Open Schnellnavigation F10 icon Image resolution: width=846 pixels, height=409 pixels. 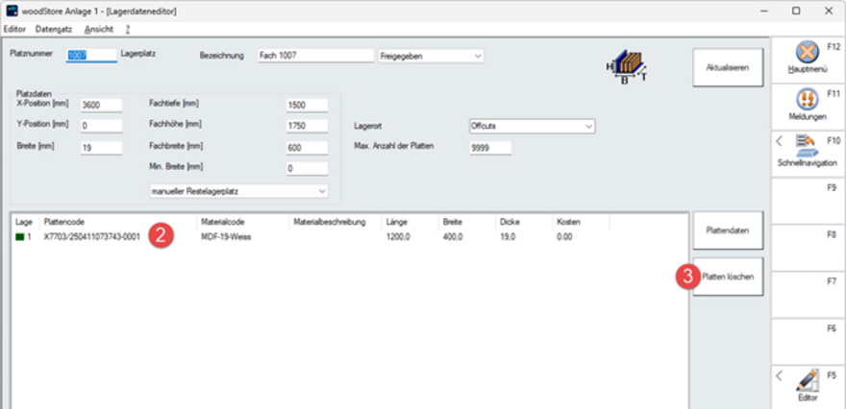pyautogui.click(x=808, y=147)
